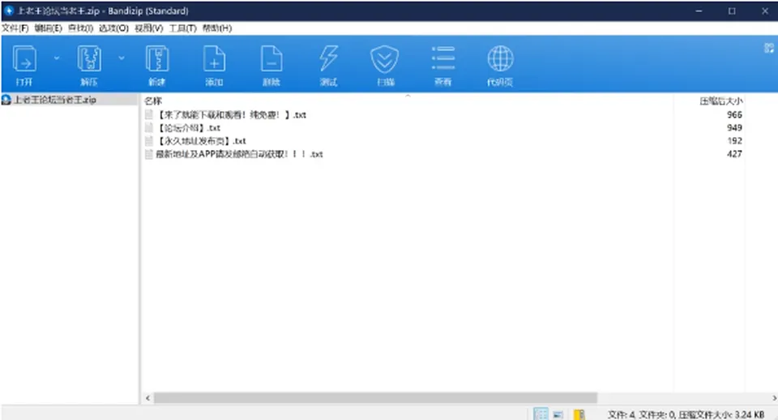The width and height of the screenshot is (778, 420).
Task: Open the File (F) menu
Action: tap(15, 28)
